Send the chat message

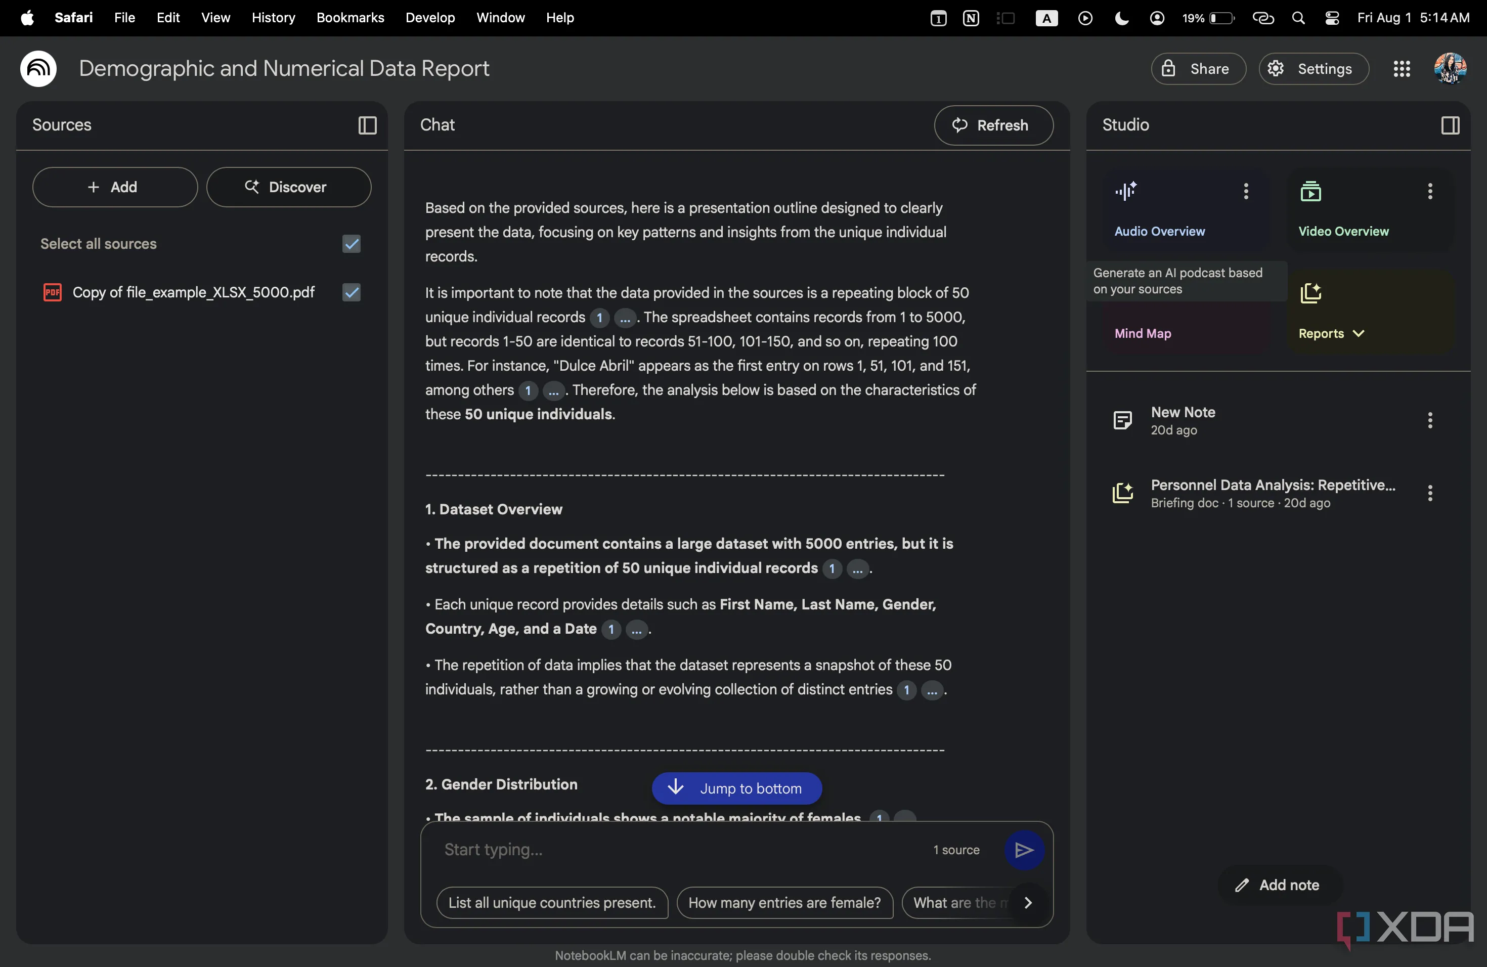(x=1024, y=850)
